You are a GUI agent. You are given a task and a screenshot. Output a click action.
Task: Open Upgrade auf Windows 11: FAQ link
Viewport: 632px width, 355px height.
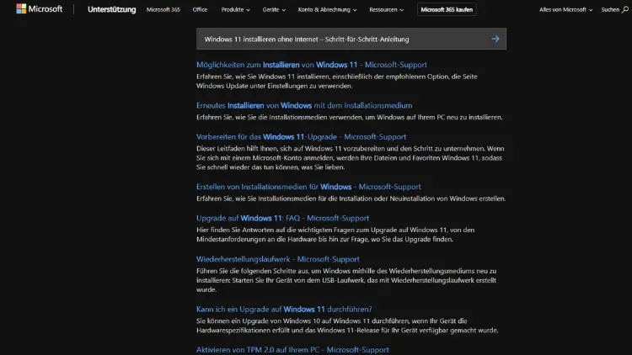tap(282, 218)
